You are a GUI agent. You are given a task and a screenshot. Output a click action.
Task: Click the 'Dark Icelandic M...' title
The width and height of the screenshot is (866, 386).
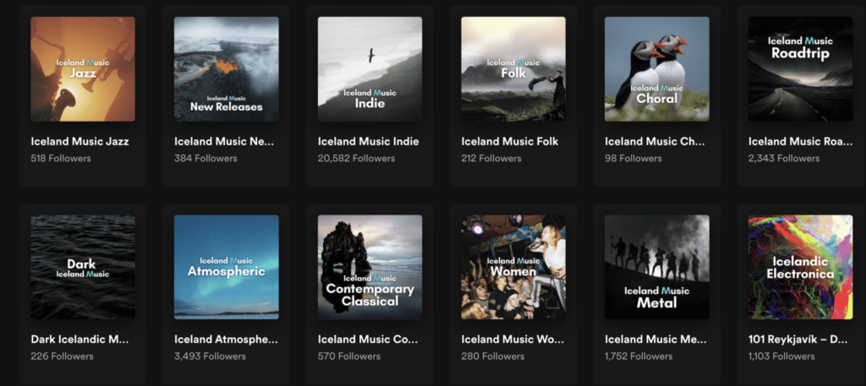pyautogui.click(x=80, y=340)
